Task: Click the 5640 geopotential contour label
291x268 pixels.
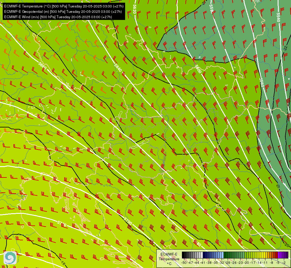Action: pos(118,68)
